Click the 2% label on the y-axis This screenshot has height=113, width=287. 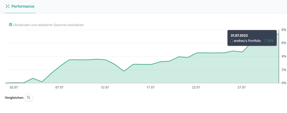point(283,70)
